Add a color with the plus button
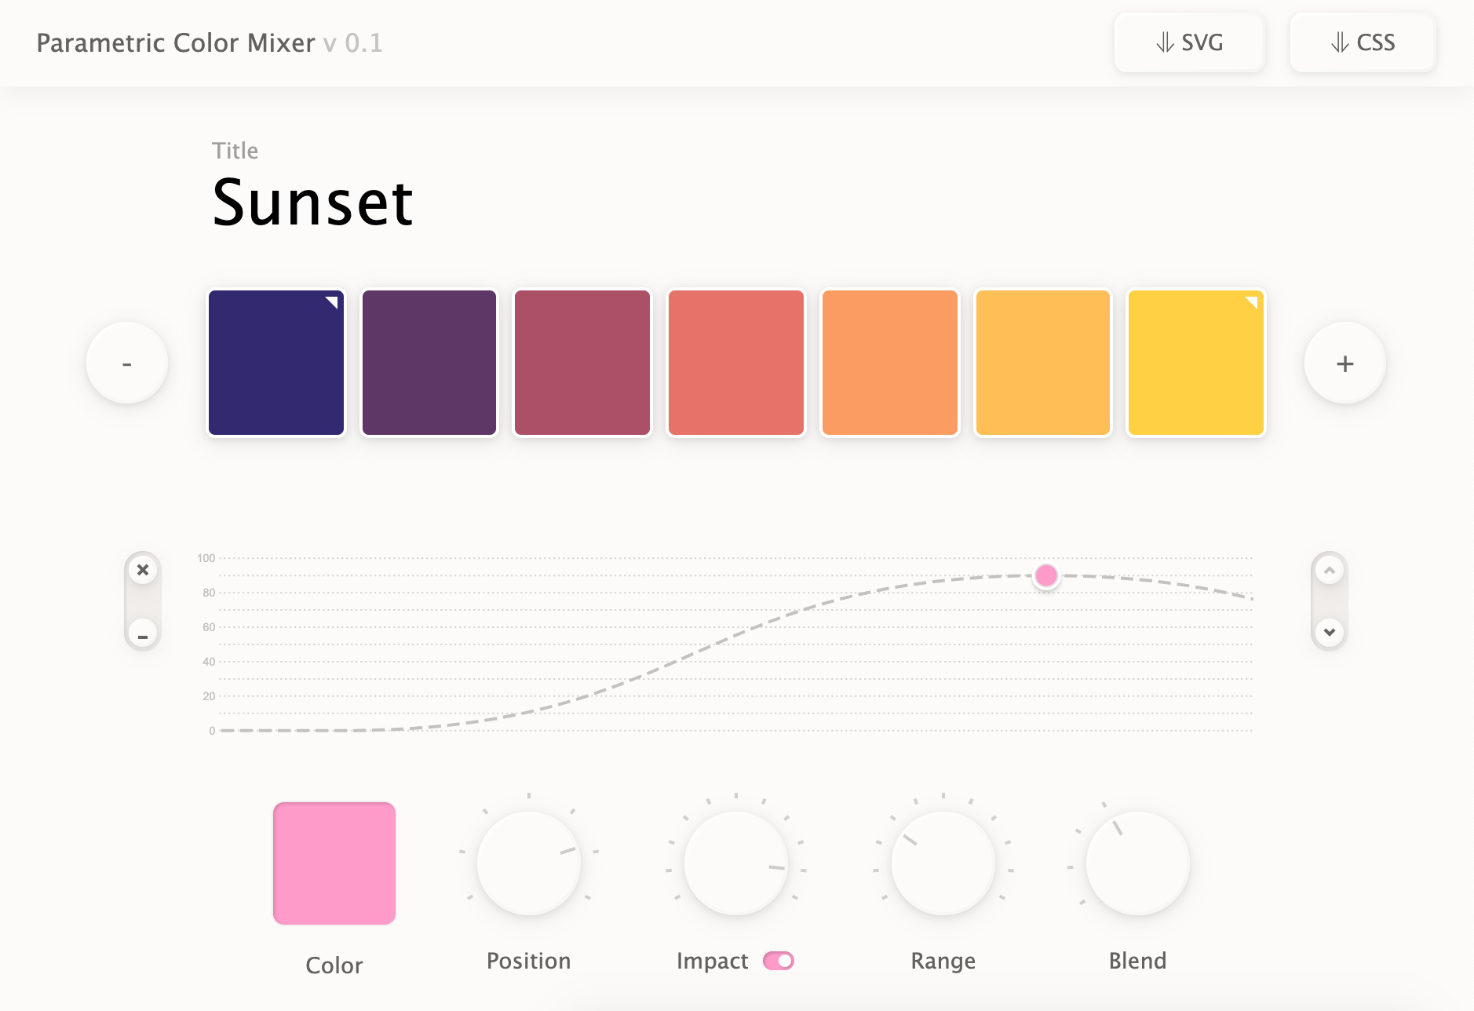This screenshot has width=1474, height=1011. (x=1344, y=363)
